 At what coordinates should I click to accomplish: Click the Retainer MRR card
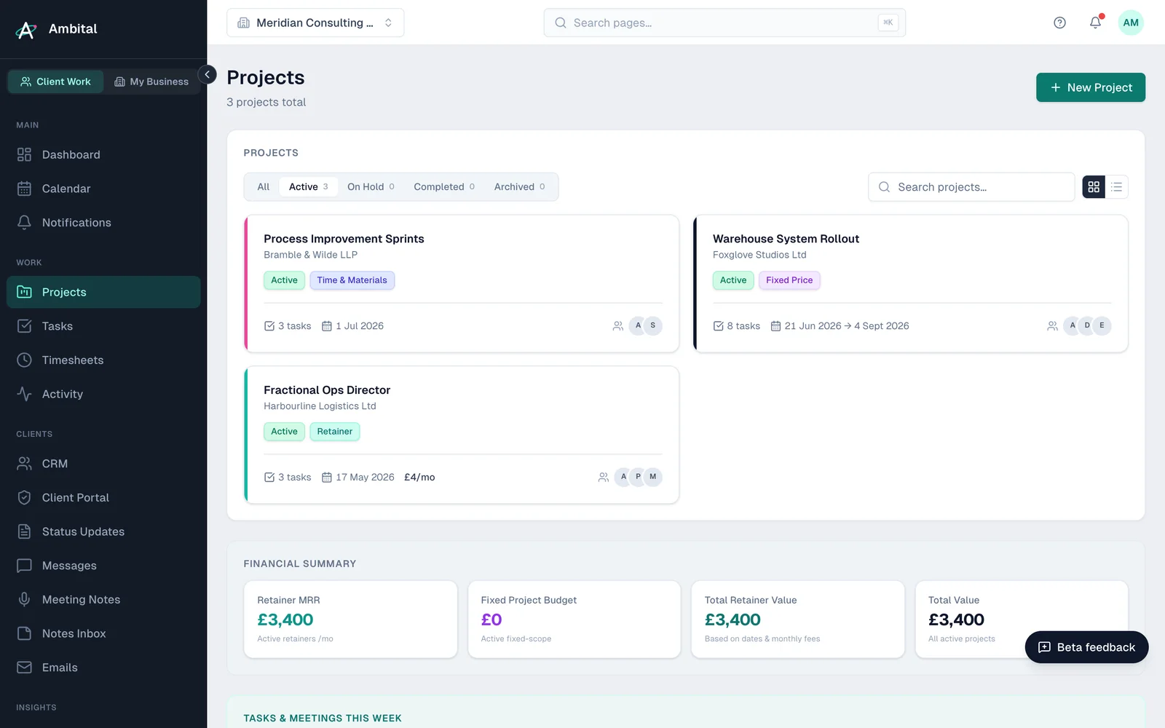pyautogui.click(x=350, y=620)
